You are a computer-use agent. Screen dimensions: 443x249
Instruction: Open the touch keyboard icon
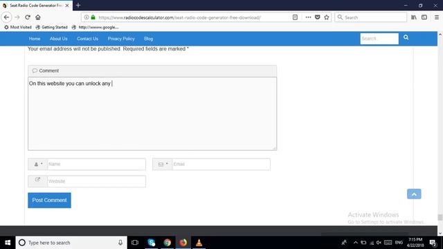tap(388, 243)
